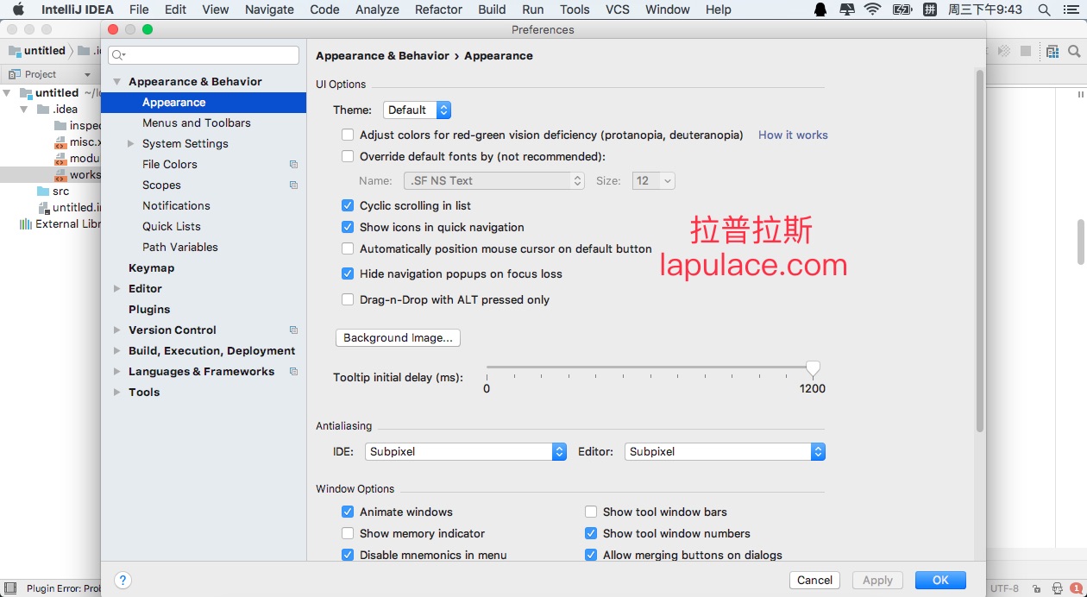
Task: Click the red error notification icon in status bar
Action: coord(1076,588)
